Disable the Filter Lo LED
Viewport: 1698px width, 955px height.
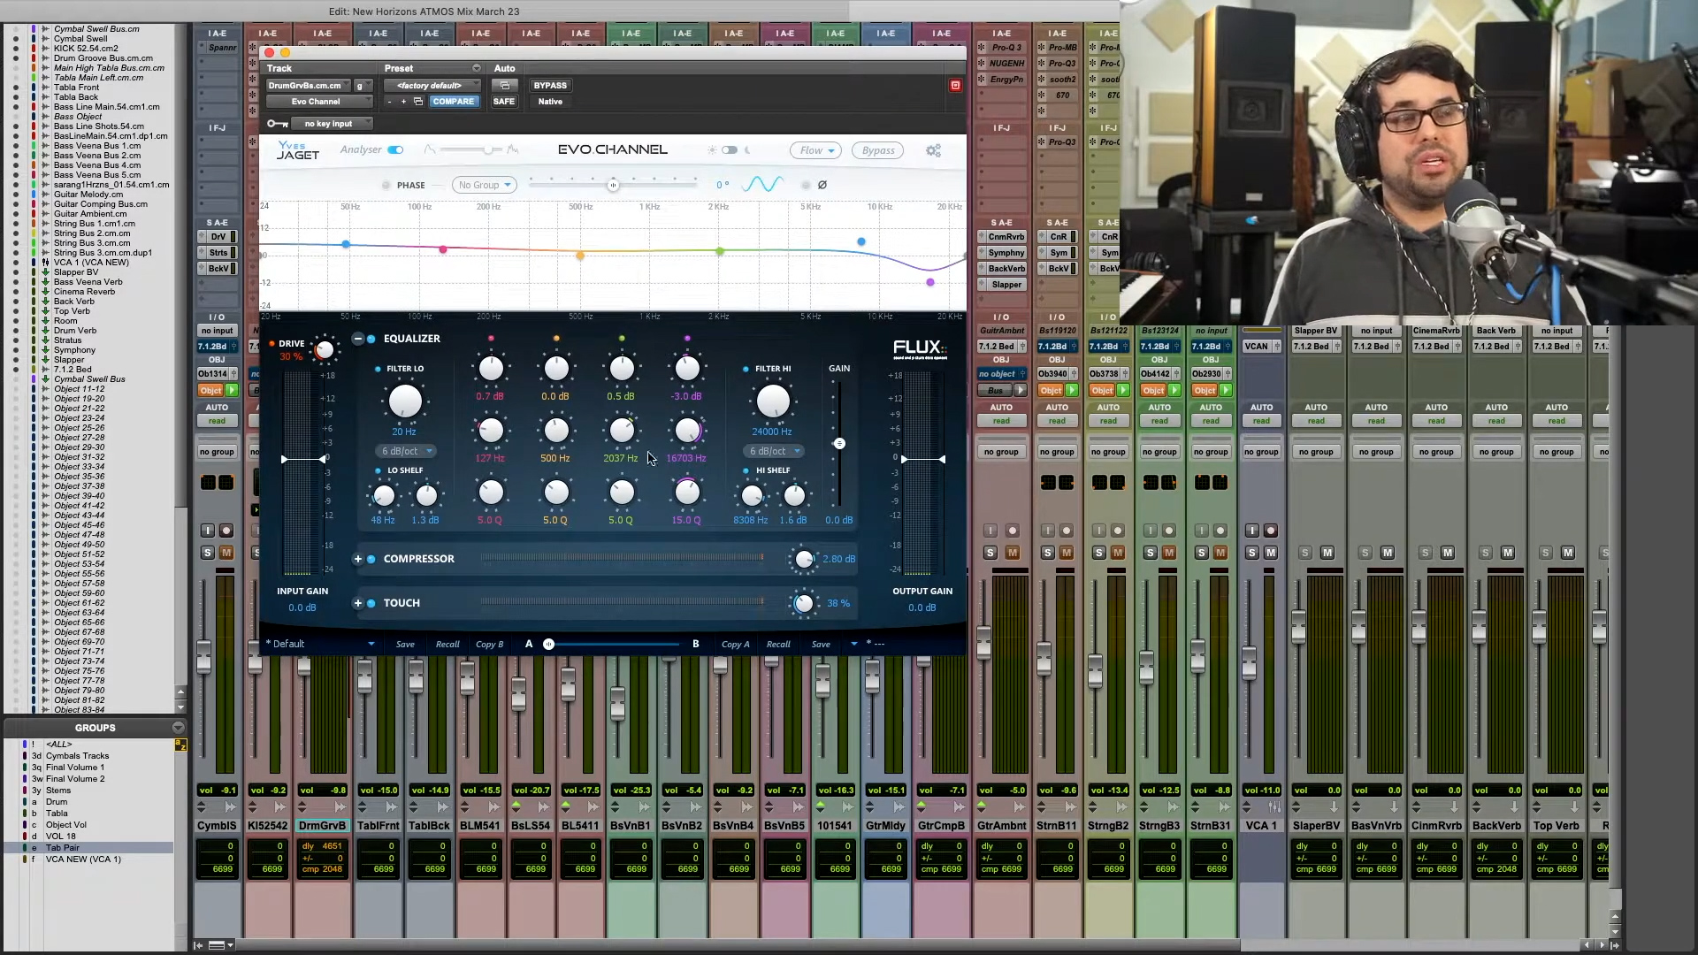tap(379, 369)
